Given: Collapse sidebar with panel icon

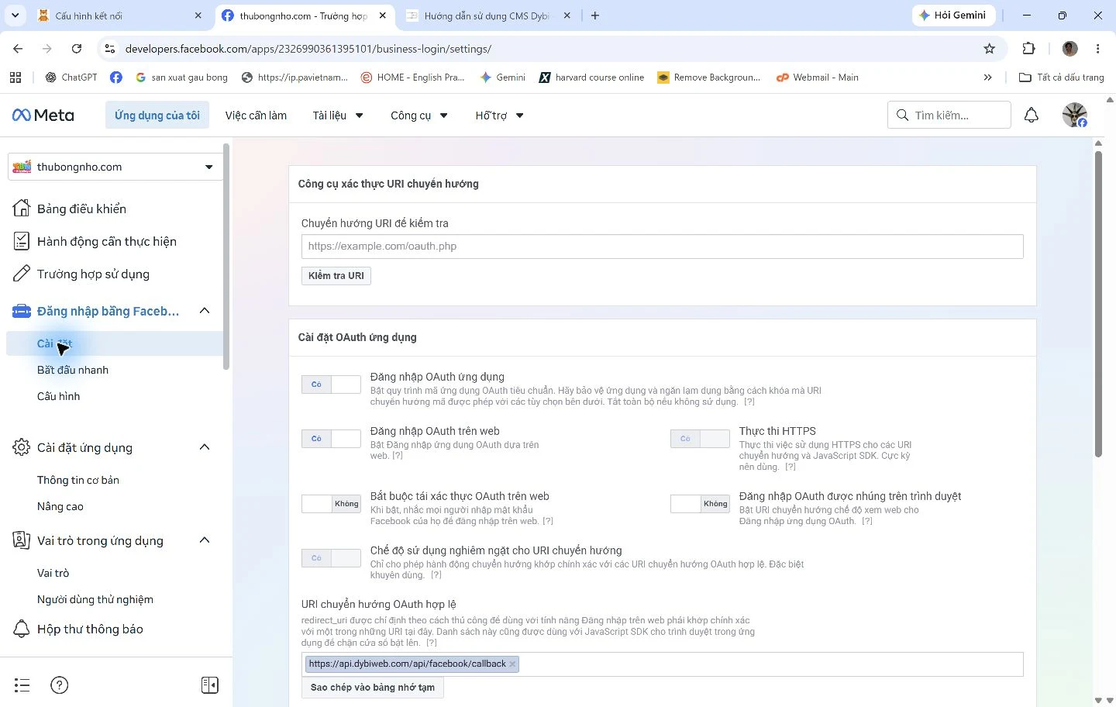Looking at the screenshot, I should [x=210, y=685].
